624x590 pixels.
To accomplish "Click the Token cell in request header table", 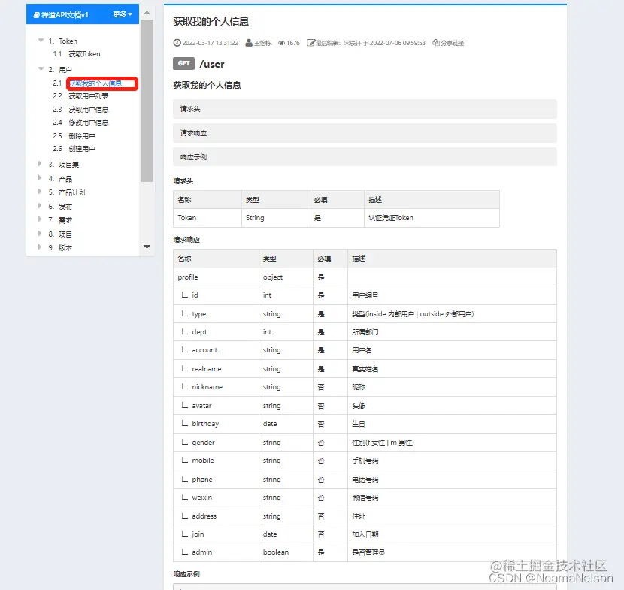I will point(207,218).
